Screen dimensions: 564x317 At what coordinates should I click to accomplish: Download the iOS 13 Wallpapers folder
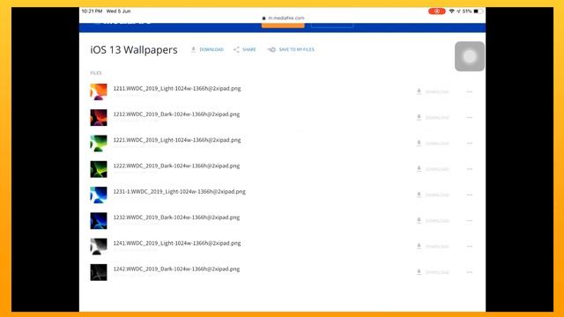(207, 49)
